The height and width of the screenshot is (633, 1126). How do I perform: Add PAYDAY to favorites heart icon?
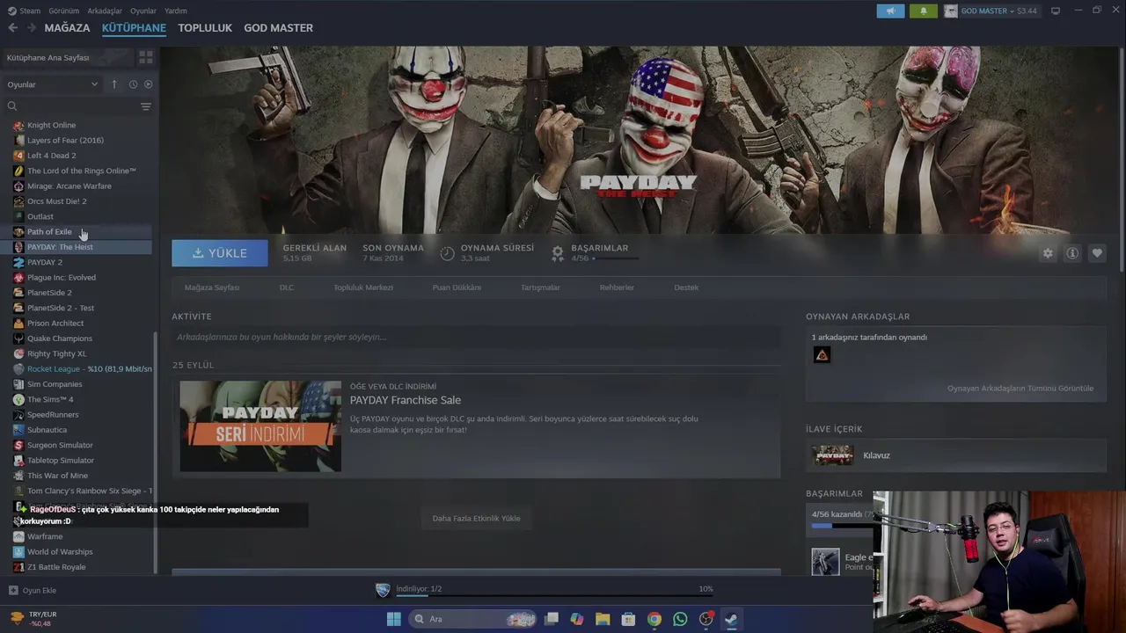click(1097, 253)
